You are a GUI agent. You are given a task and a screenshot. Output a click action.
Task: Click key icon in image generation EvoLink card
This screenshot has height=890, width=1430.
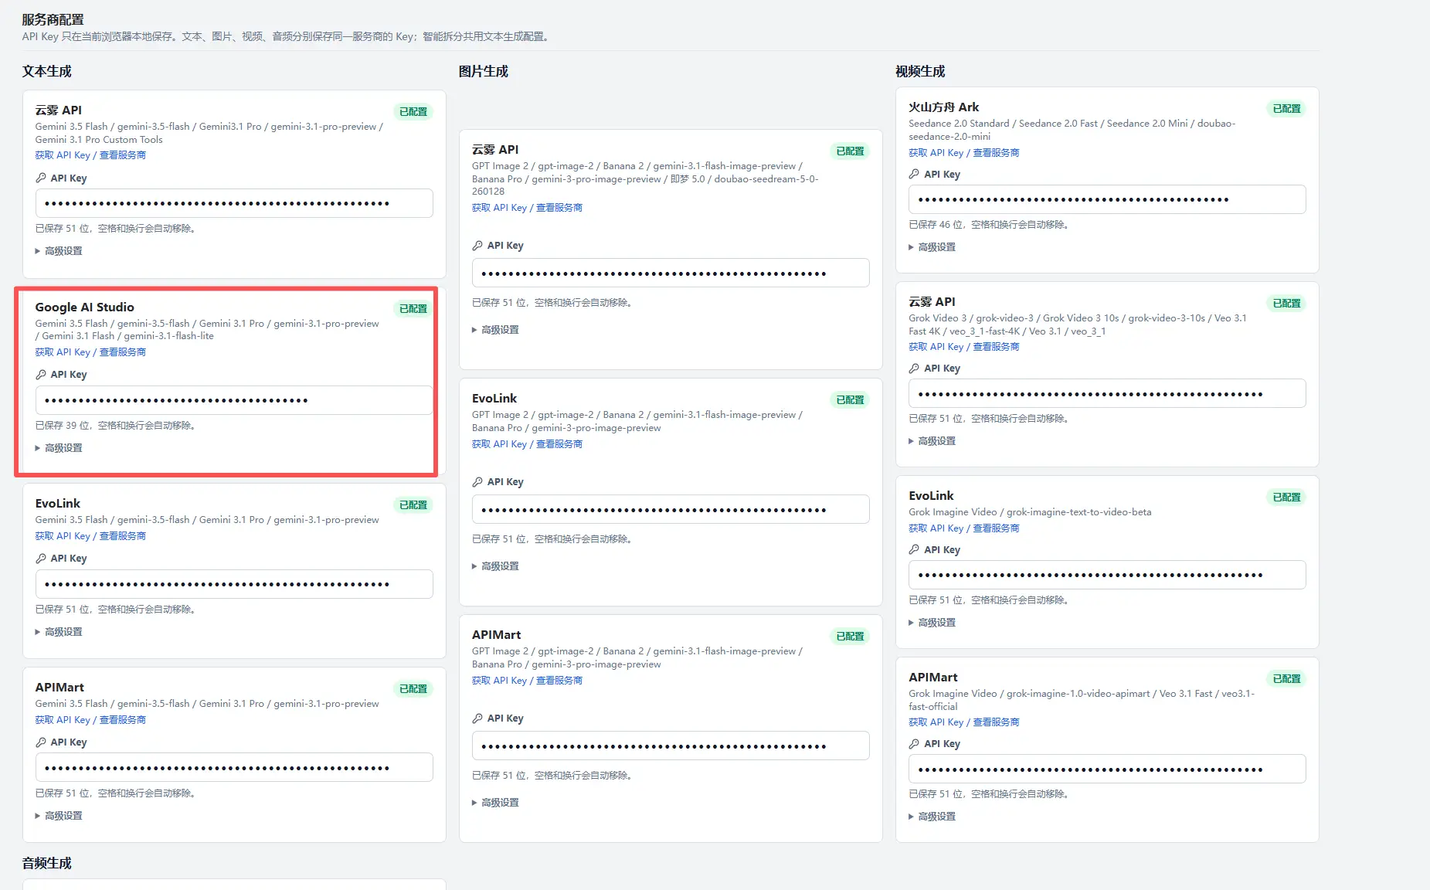[477, 481]
